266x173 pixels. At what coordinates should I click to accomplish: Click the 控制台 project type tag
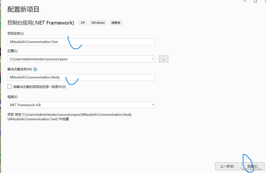click(x=116, y=23)
